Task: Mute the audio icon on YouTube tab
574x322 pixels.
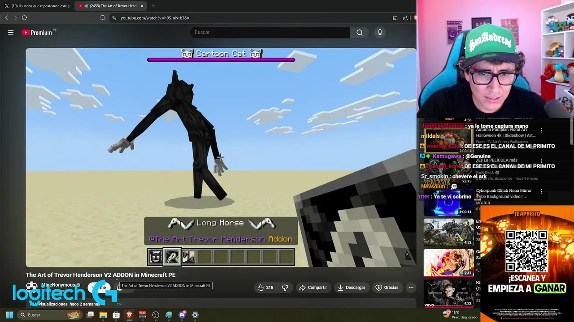Action: tap(86, 6)
